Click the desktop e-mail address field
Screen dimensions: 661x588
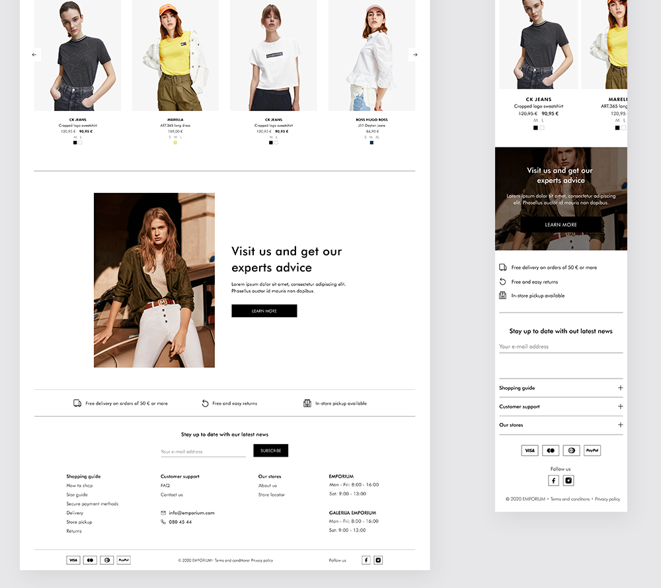203,451
